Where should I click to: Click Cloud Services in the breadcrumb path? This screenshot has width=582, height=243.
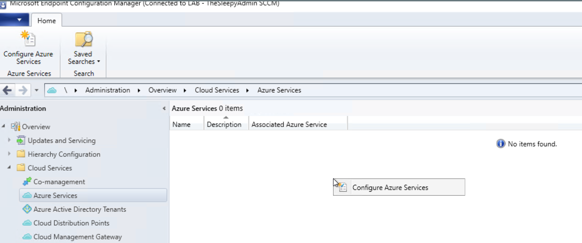click(x=217, y=90)
